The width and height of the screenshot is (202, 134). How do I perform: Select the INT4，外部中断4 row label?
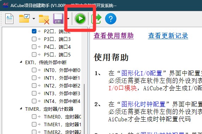[62, 101]
